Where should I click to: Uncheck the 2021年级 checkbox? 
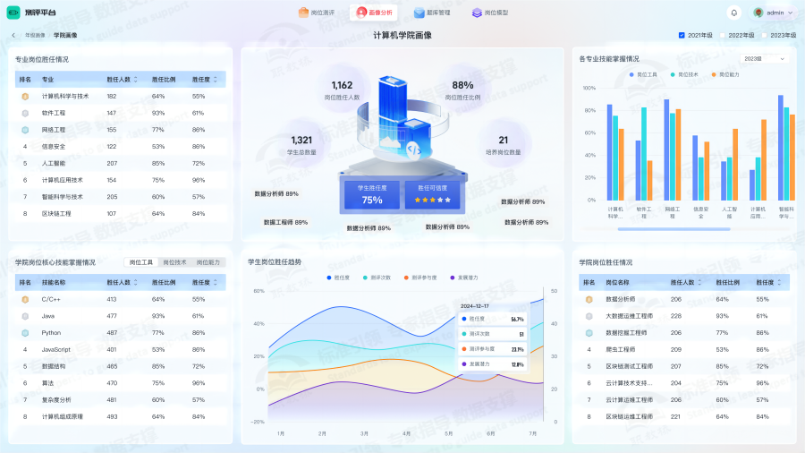coord(682,35)
